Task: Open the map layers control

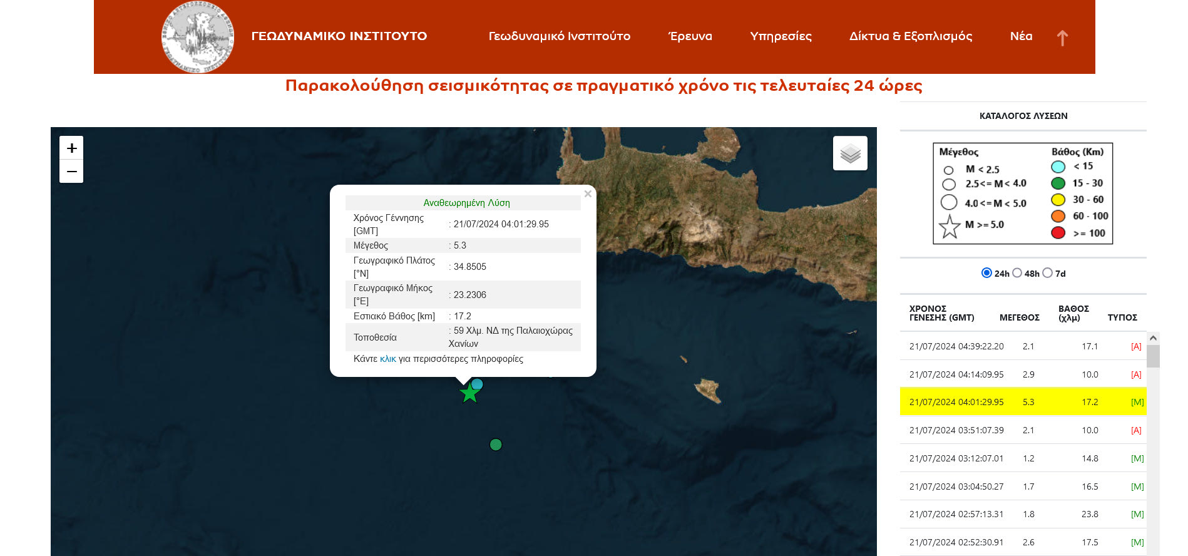Action: click(850, 153)
